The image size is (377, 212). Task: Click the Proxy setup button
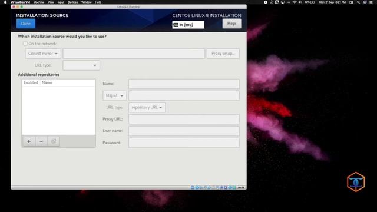(x=223, y=54)
